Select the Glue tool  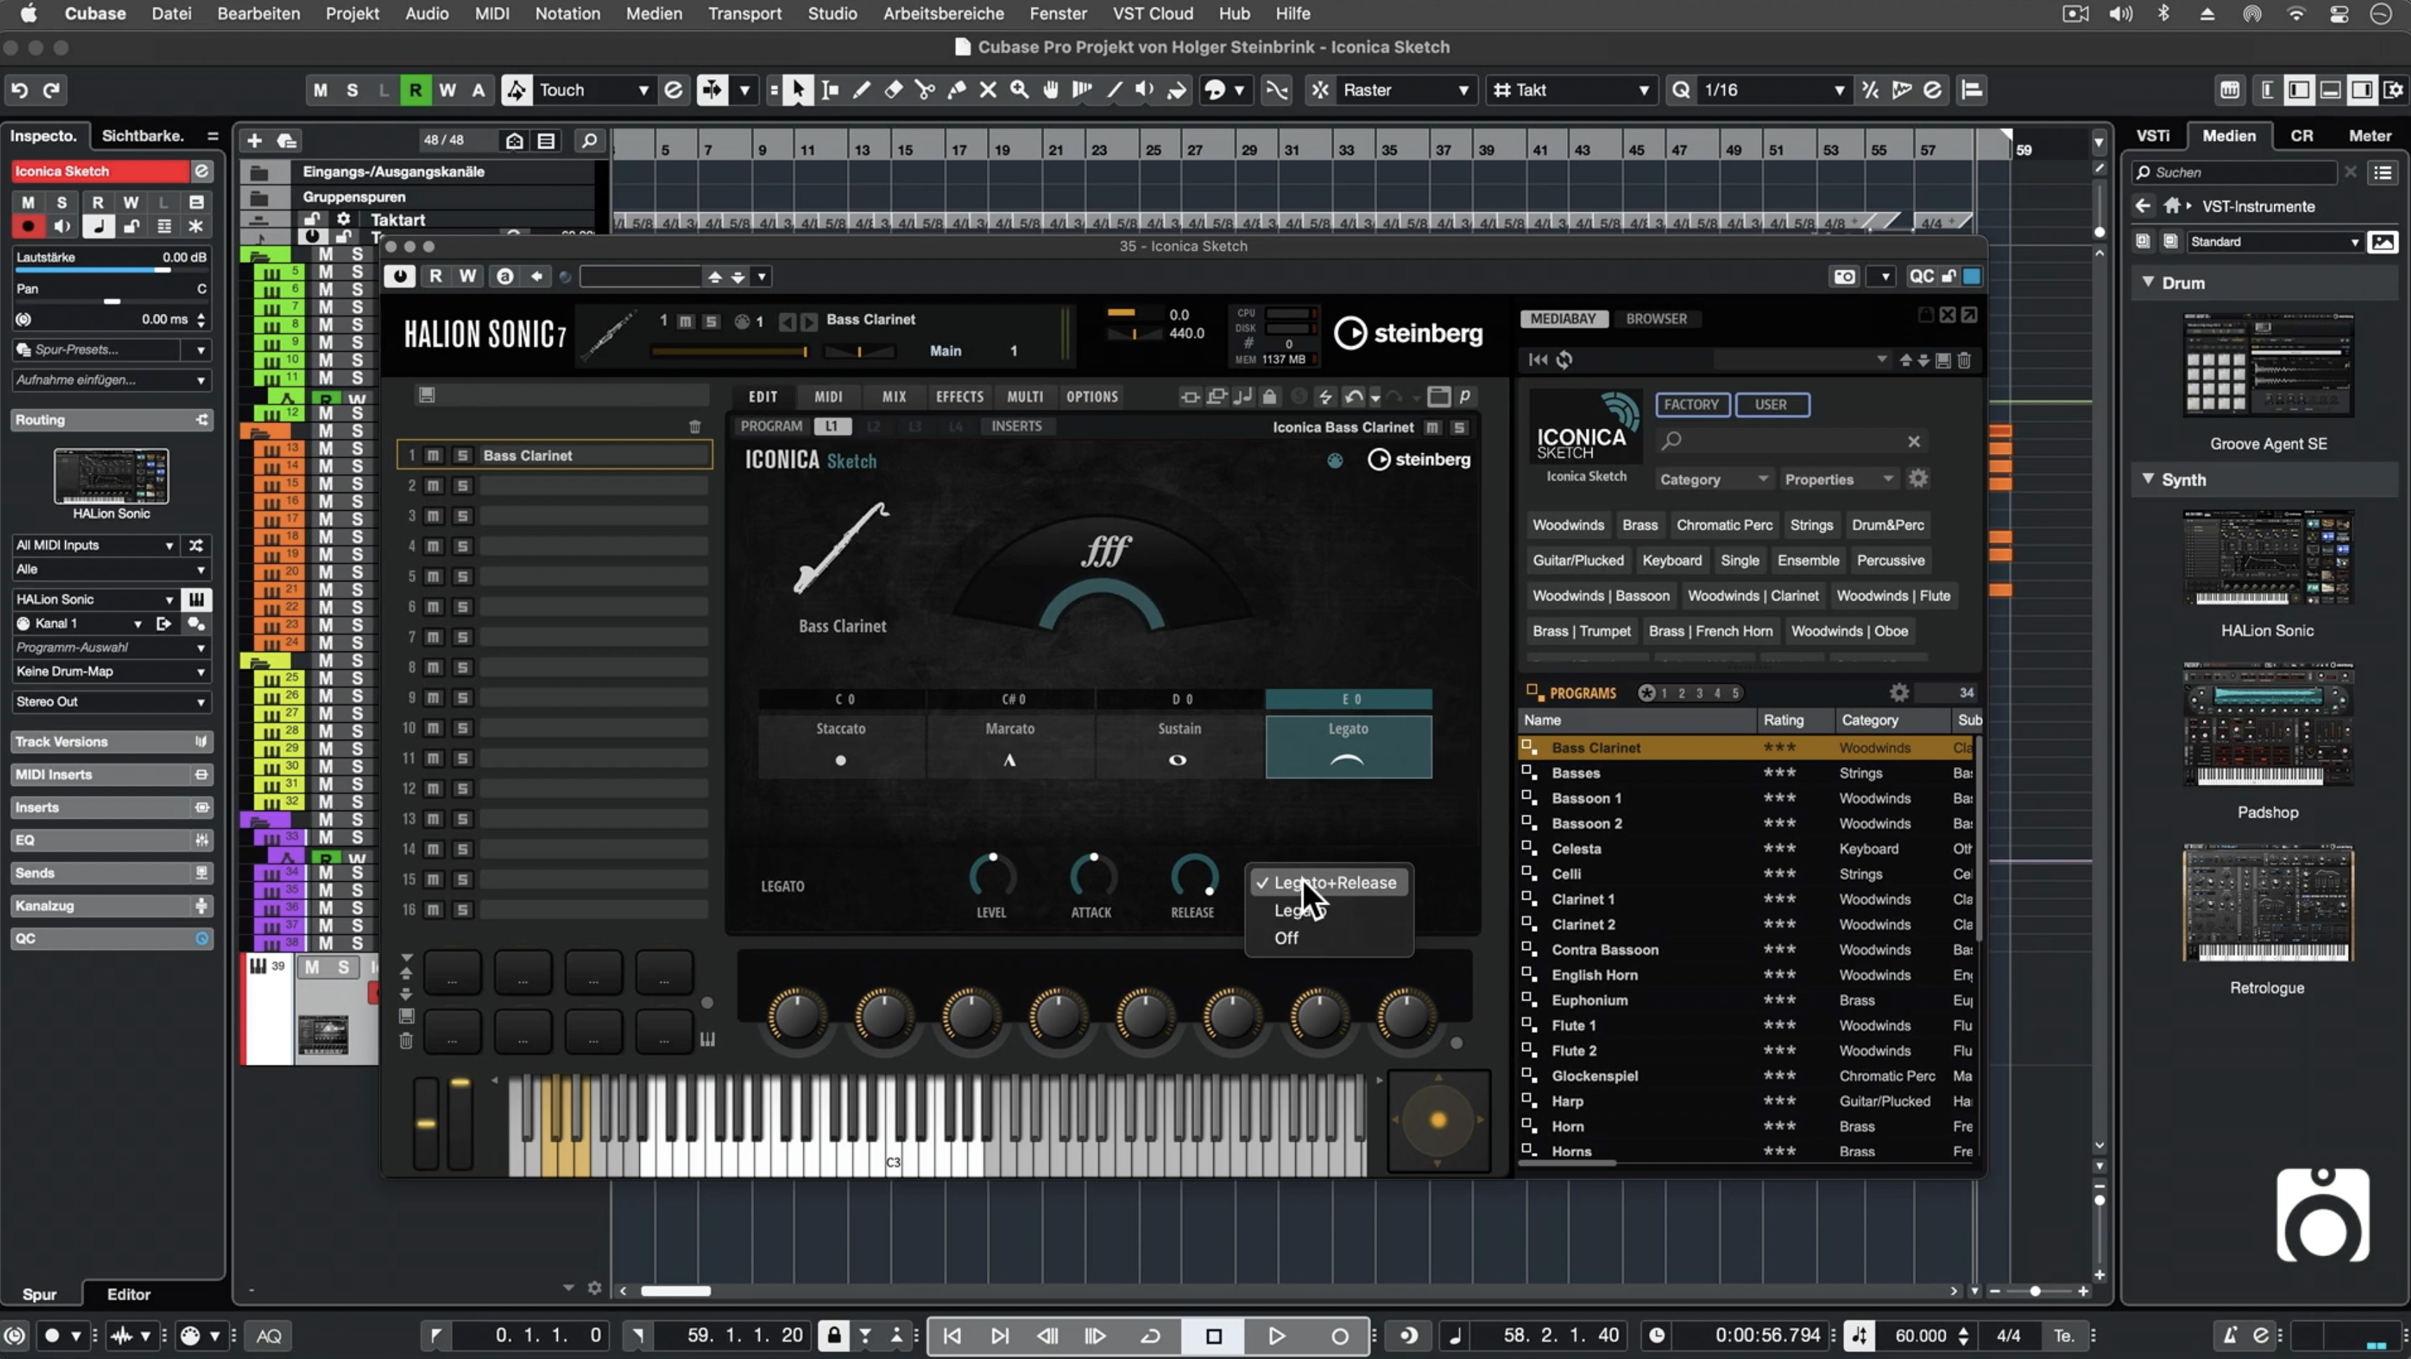[957, 90]
